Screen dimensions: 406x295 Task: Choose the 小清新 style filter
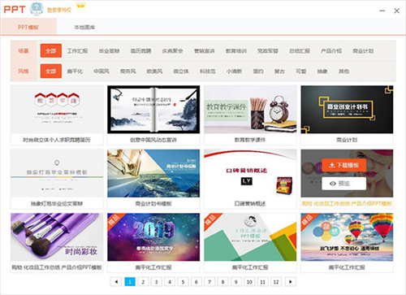(234, 72)
